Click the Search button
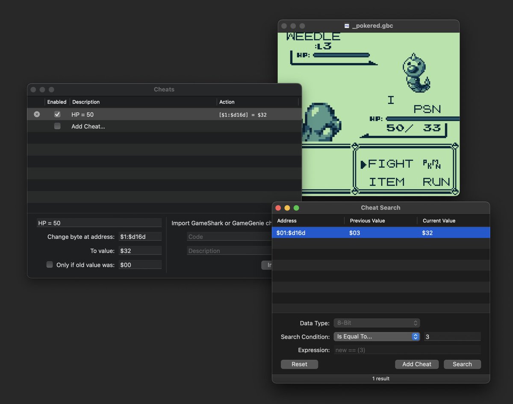Image resolution: width=513 pixels, height=404 pixels. pyautogui.click(x=462, y=364)
